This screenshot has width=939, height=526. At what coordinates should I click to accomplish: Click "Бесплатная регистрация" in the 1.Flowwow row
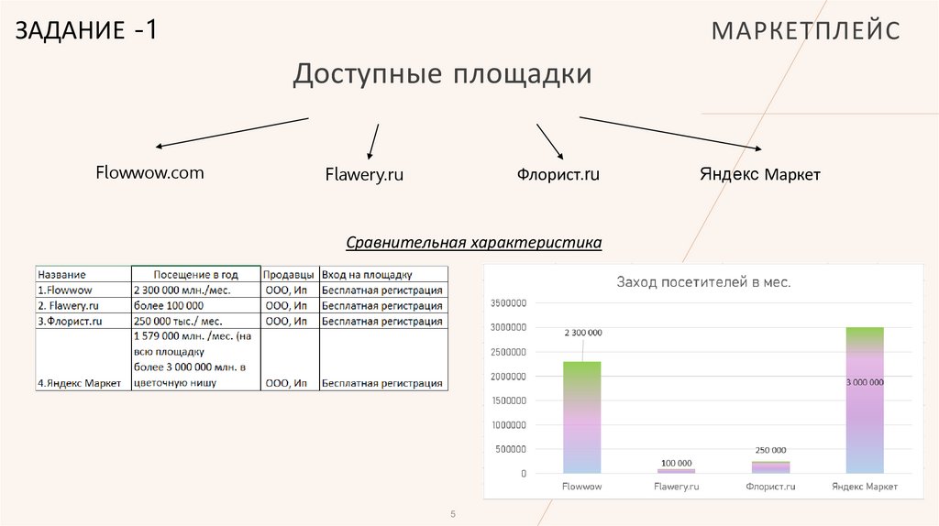tap(383, 290)
